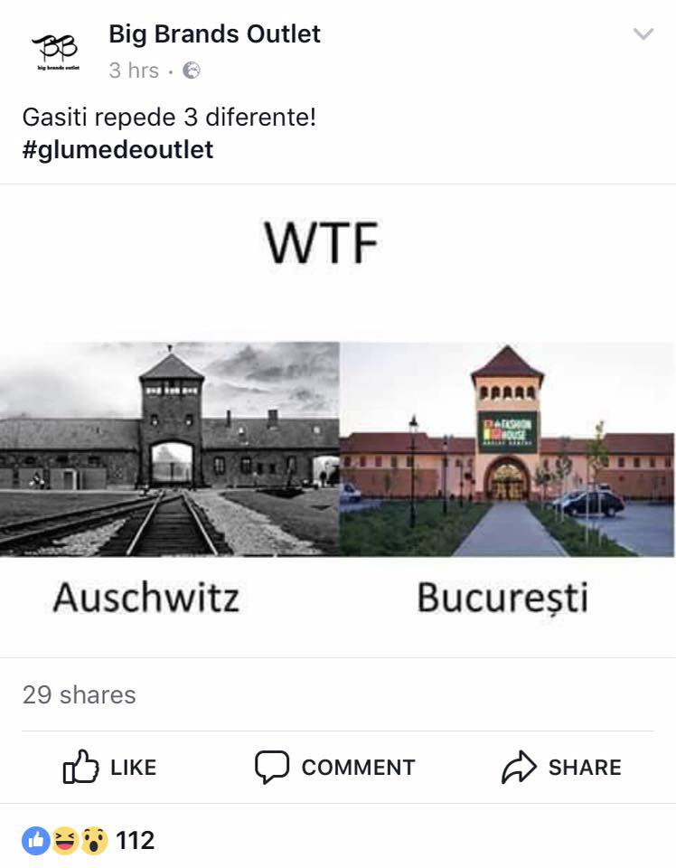Click the arrow Share icon
Viewport: 676px width, 868px height.
[x=519, y=767]
